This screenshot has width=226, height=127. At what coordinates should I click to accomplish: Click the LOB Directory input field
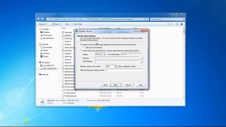(x=117, y=61)
